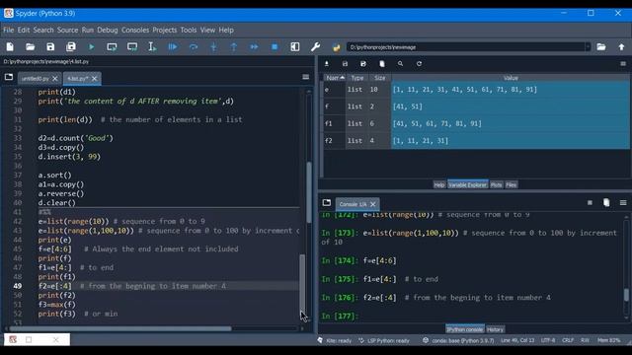Go to the parent directory
Screen dimensions: 632x355
(621, 47)
